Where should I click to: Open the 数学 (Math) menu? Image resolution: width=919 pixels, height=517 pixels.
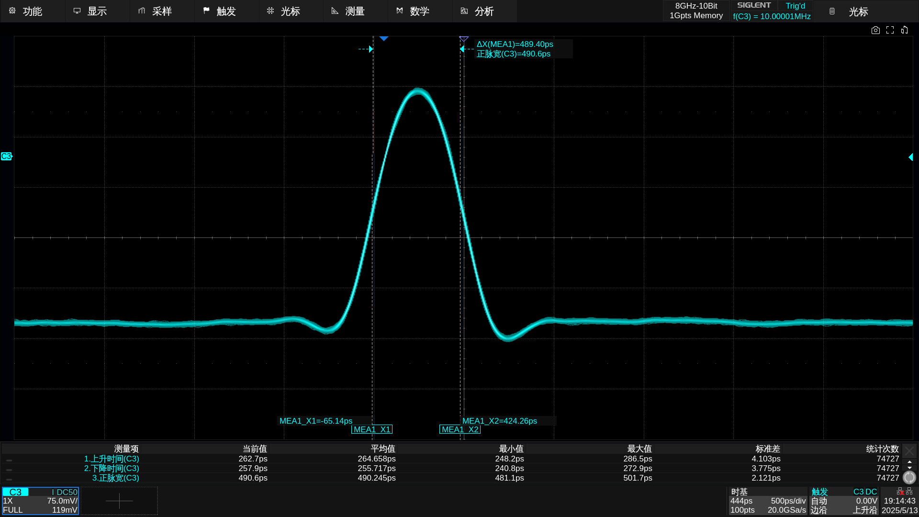pos(419,11)
